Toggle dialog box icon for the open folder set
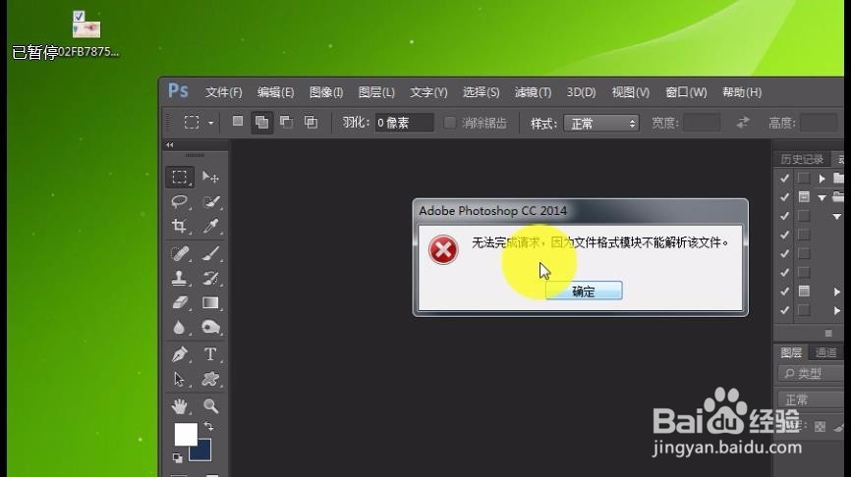The image size is (851, 477). pos(804,196)
